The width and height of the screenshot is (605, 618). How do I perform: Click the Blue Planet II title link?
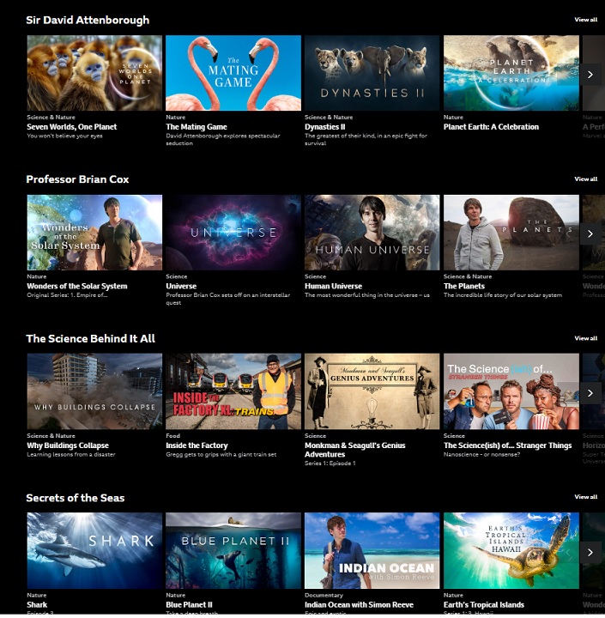coord(189,604)
